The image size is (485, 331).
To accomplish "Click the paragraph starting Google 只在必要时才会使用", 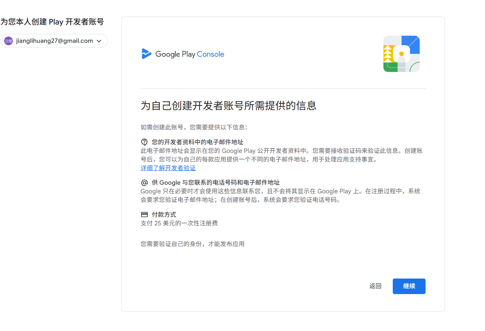I will tap(280, 195).
